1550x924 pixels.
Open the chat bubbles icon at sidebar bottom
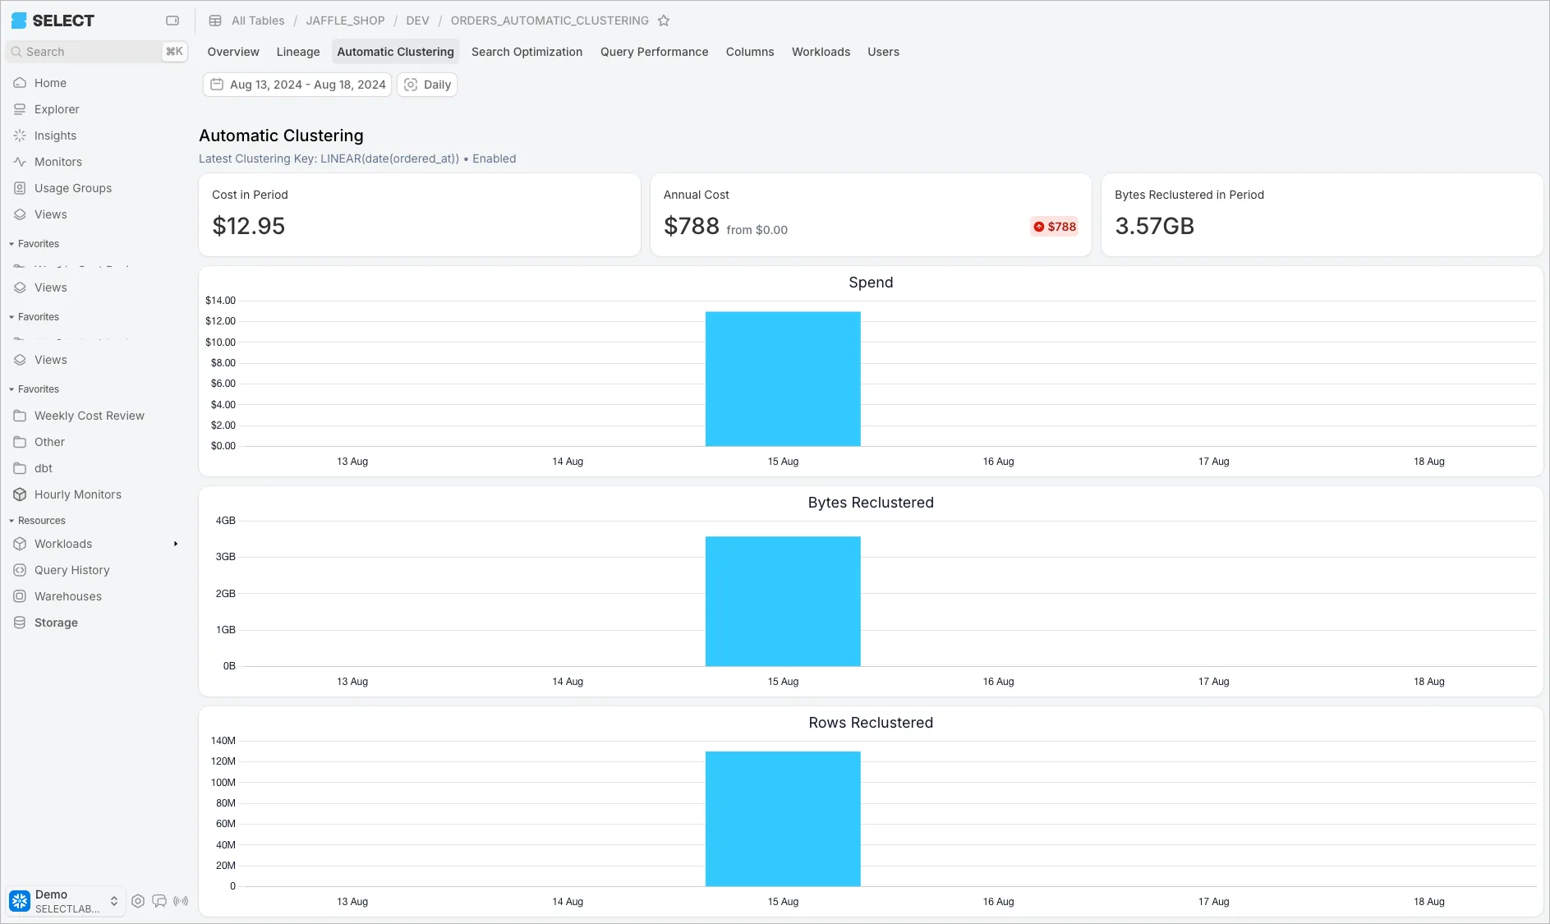coord(159,901)
